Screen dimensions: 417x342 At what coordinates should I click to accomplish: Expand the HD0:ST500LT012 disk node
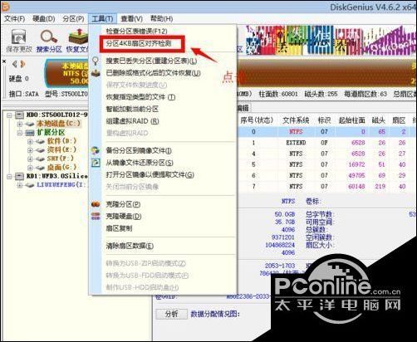coord(10,115)
